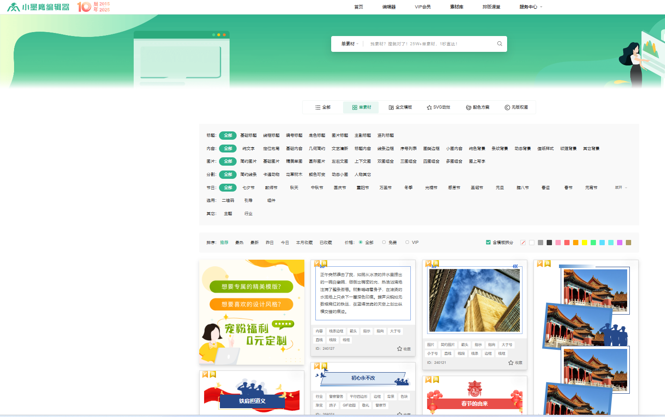Screen dimensions: 665x417
Task: Favorite material ID 240121 with star icon
Action: [x=511, y=363]
